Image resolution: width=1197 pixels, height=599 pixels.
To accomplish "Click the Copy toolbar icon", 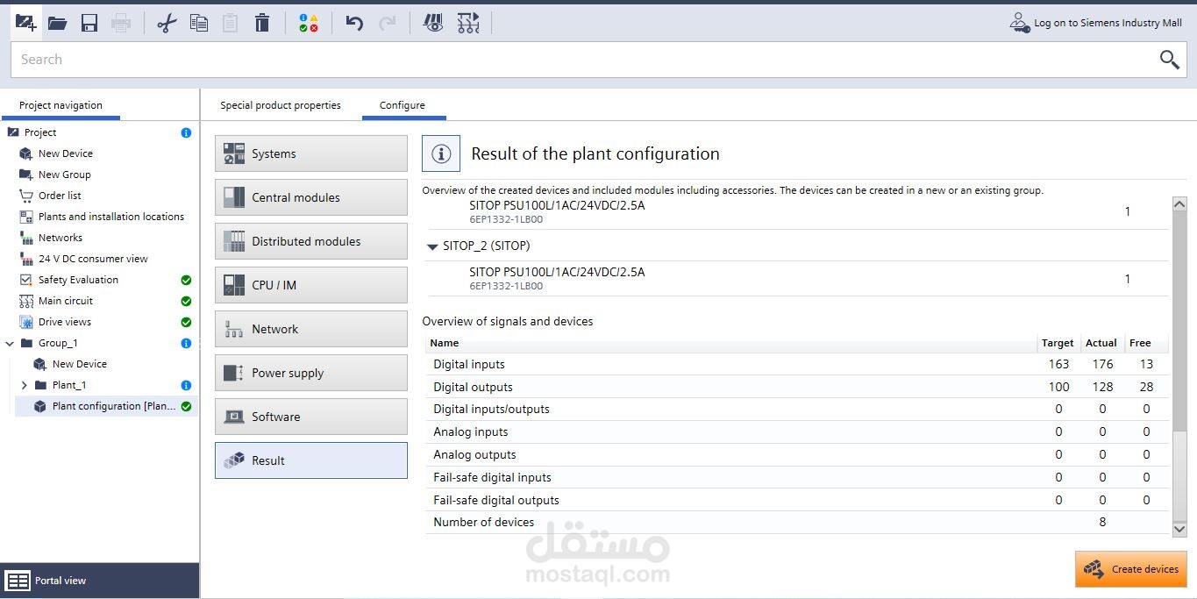I will 199,24.
